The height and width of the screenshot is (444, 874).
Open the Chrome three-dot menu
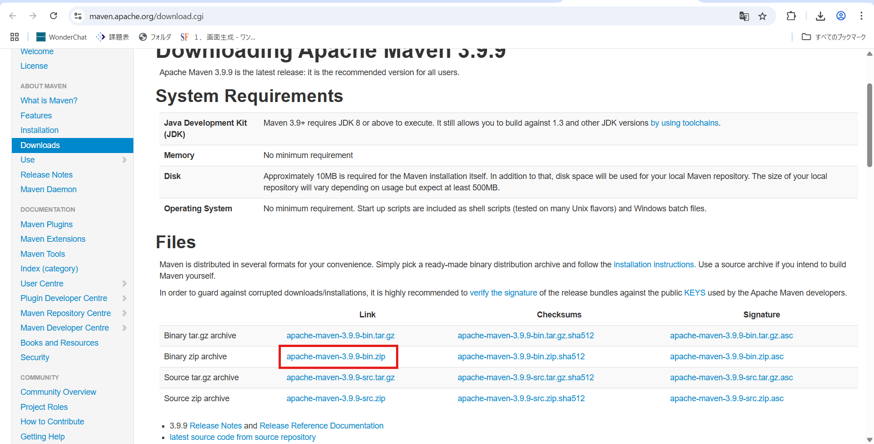[x=861, y=16]
